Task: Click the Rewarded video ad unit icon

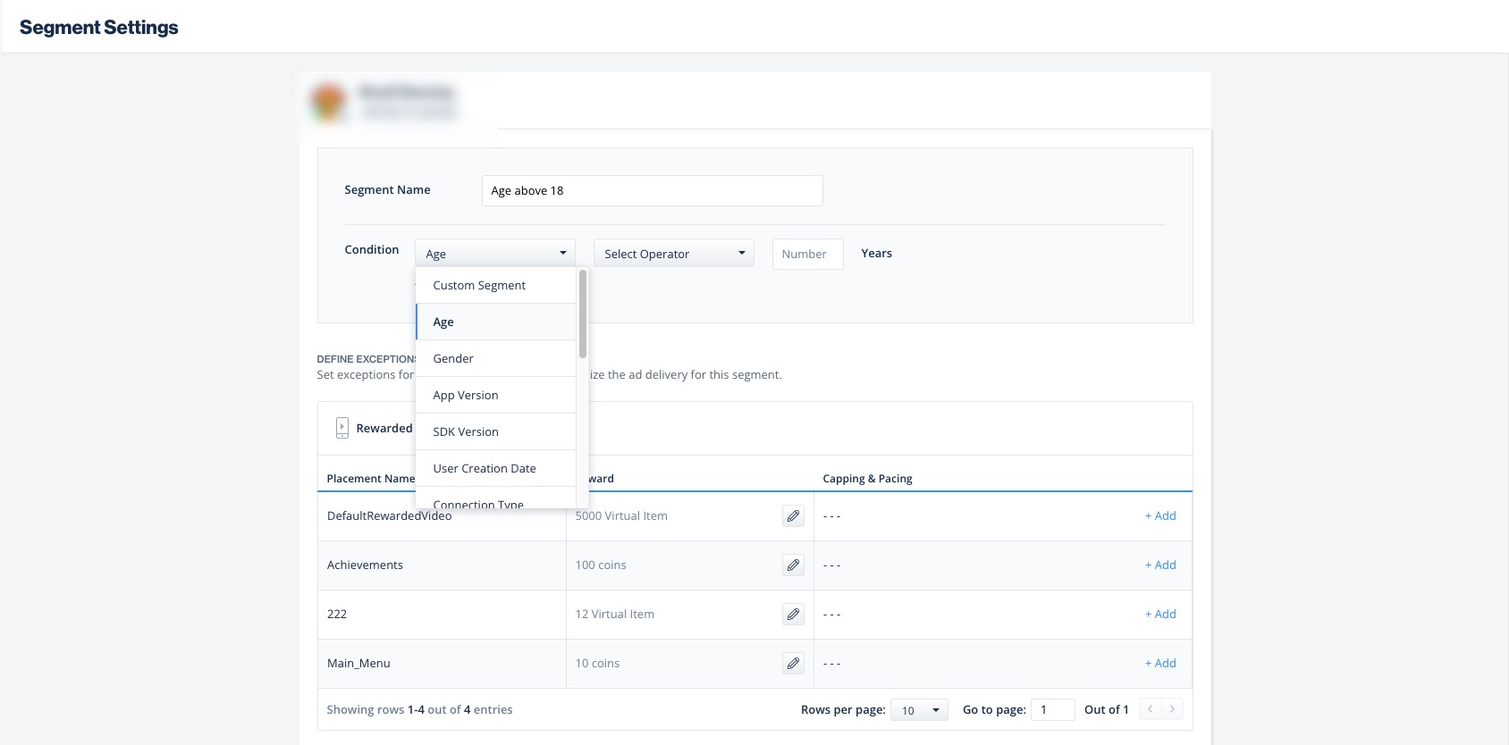Action: [x=342, y=428]
